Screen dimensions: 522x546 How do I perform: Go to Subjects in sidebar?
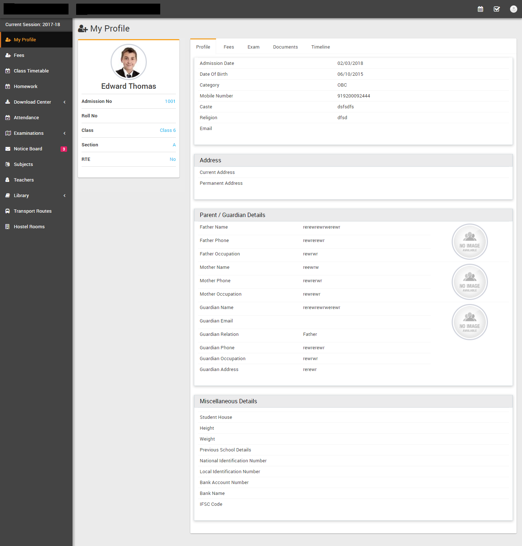tap(23, 164)
